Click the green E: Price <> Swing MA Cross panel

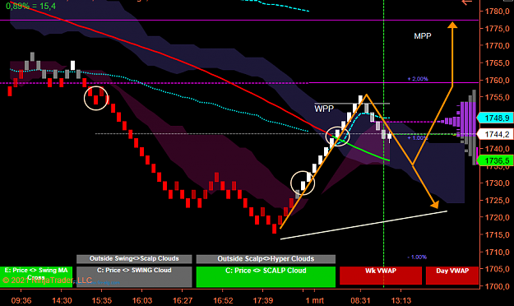[36, 277]
